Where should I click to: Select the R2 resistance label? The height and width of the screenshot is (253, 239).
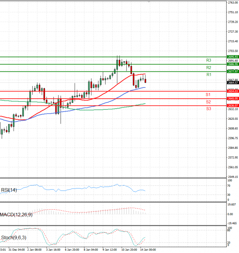[x=208, y=68]
